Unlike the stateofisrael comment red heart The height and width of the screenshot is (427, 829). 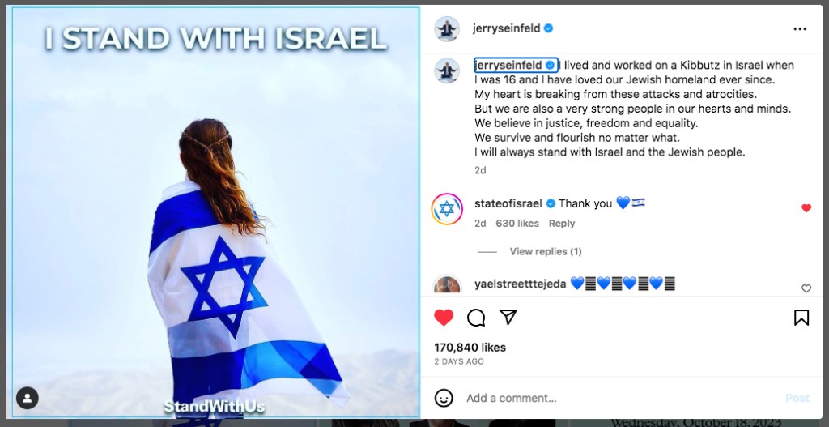coord(806,208)
